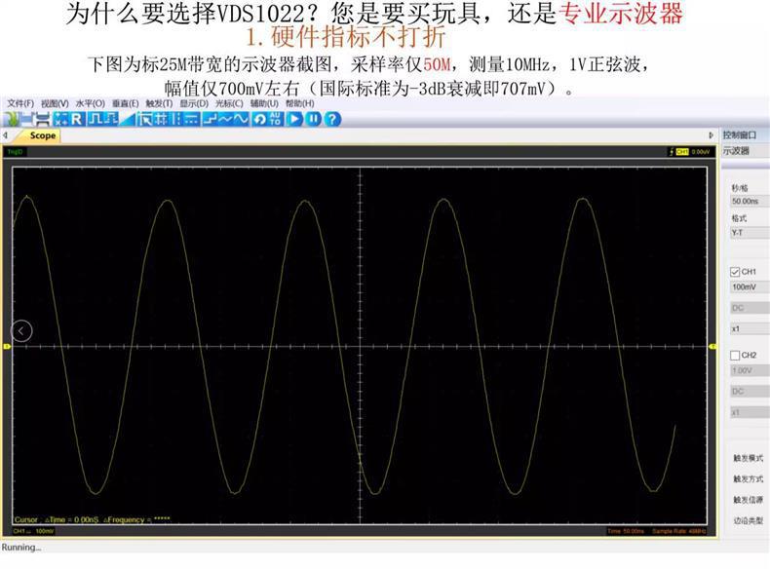
Task: Click the 触发信源 label
Action: tap(749, 500)
